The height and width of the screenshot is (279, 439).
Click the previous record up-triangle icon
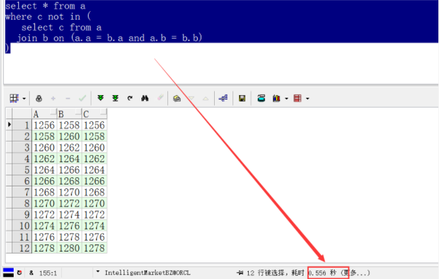(x=206, y=98)
